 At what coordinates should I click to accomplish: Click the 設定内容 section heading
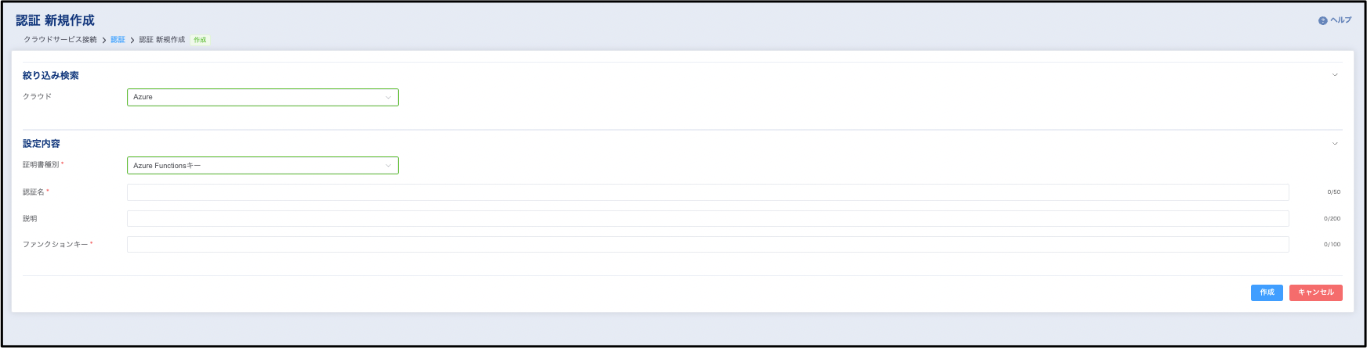(42, 144)
